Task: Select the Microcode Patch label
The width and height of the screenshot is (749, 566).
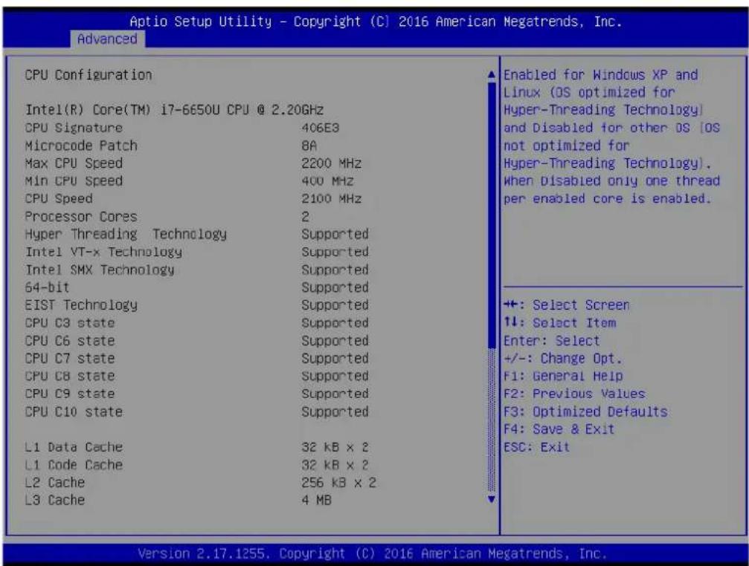Action: (x=81, y=146)
